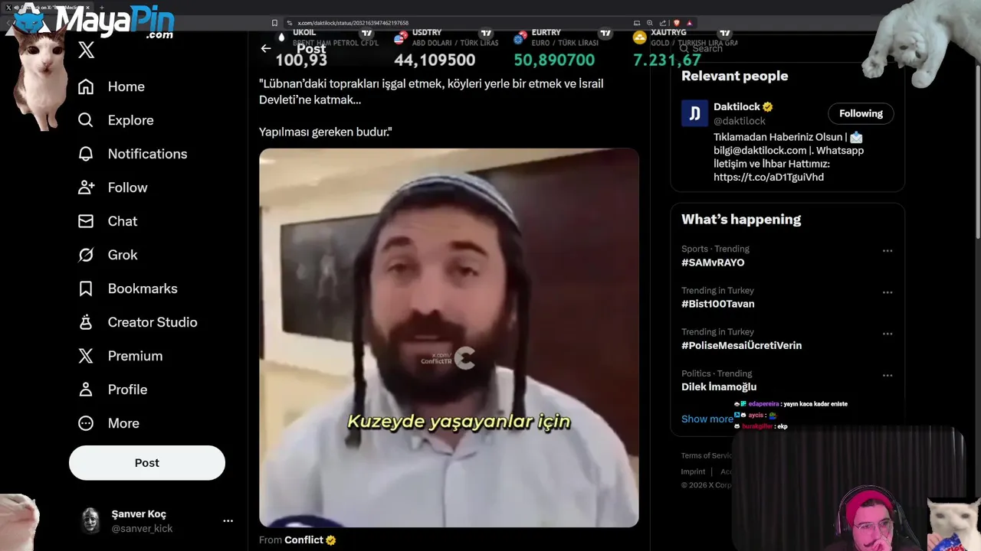Screen dimensions: 981x551
Task: Open Premium label in sidebar
Action: 135,356
